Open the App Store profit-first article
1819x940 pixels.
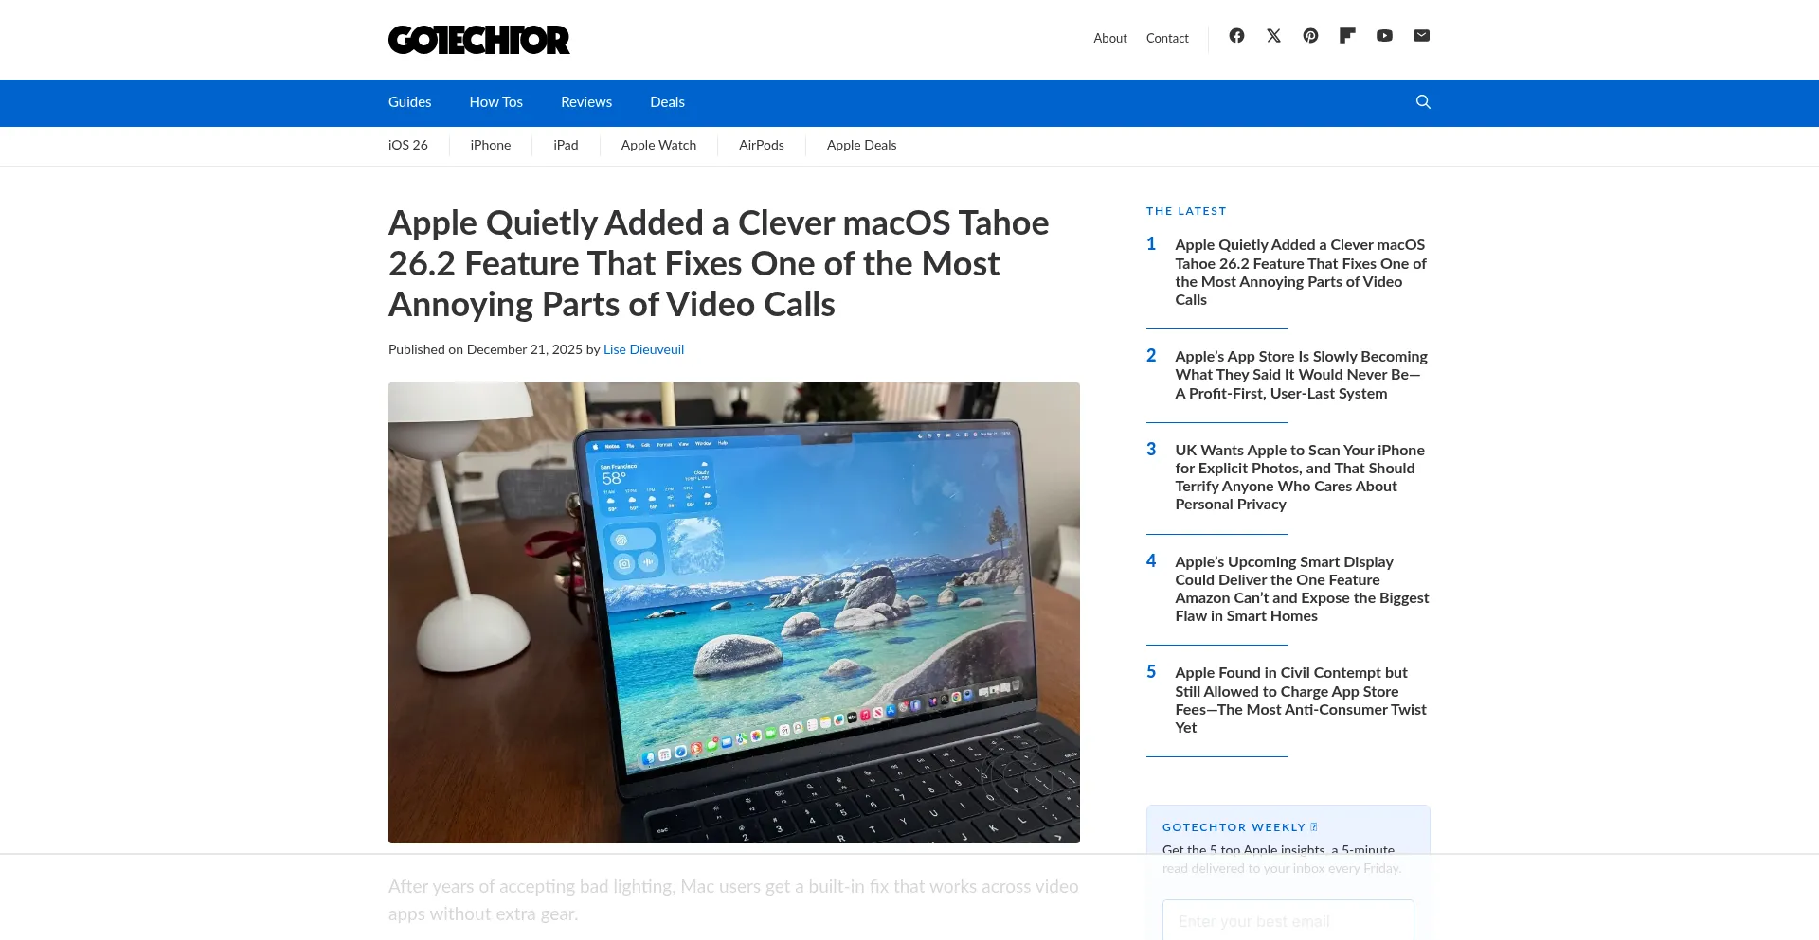(1299, 374)
